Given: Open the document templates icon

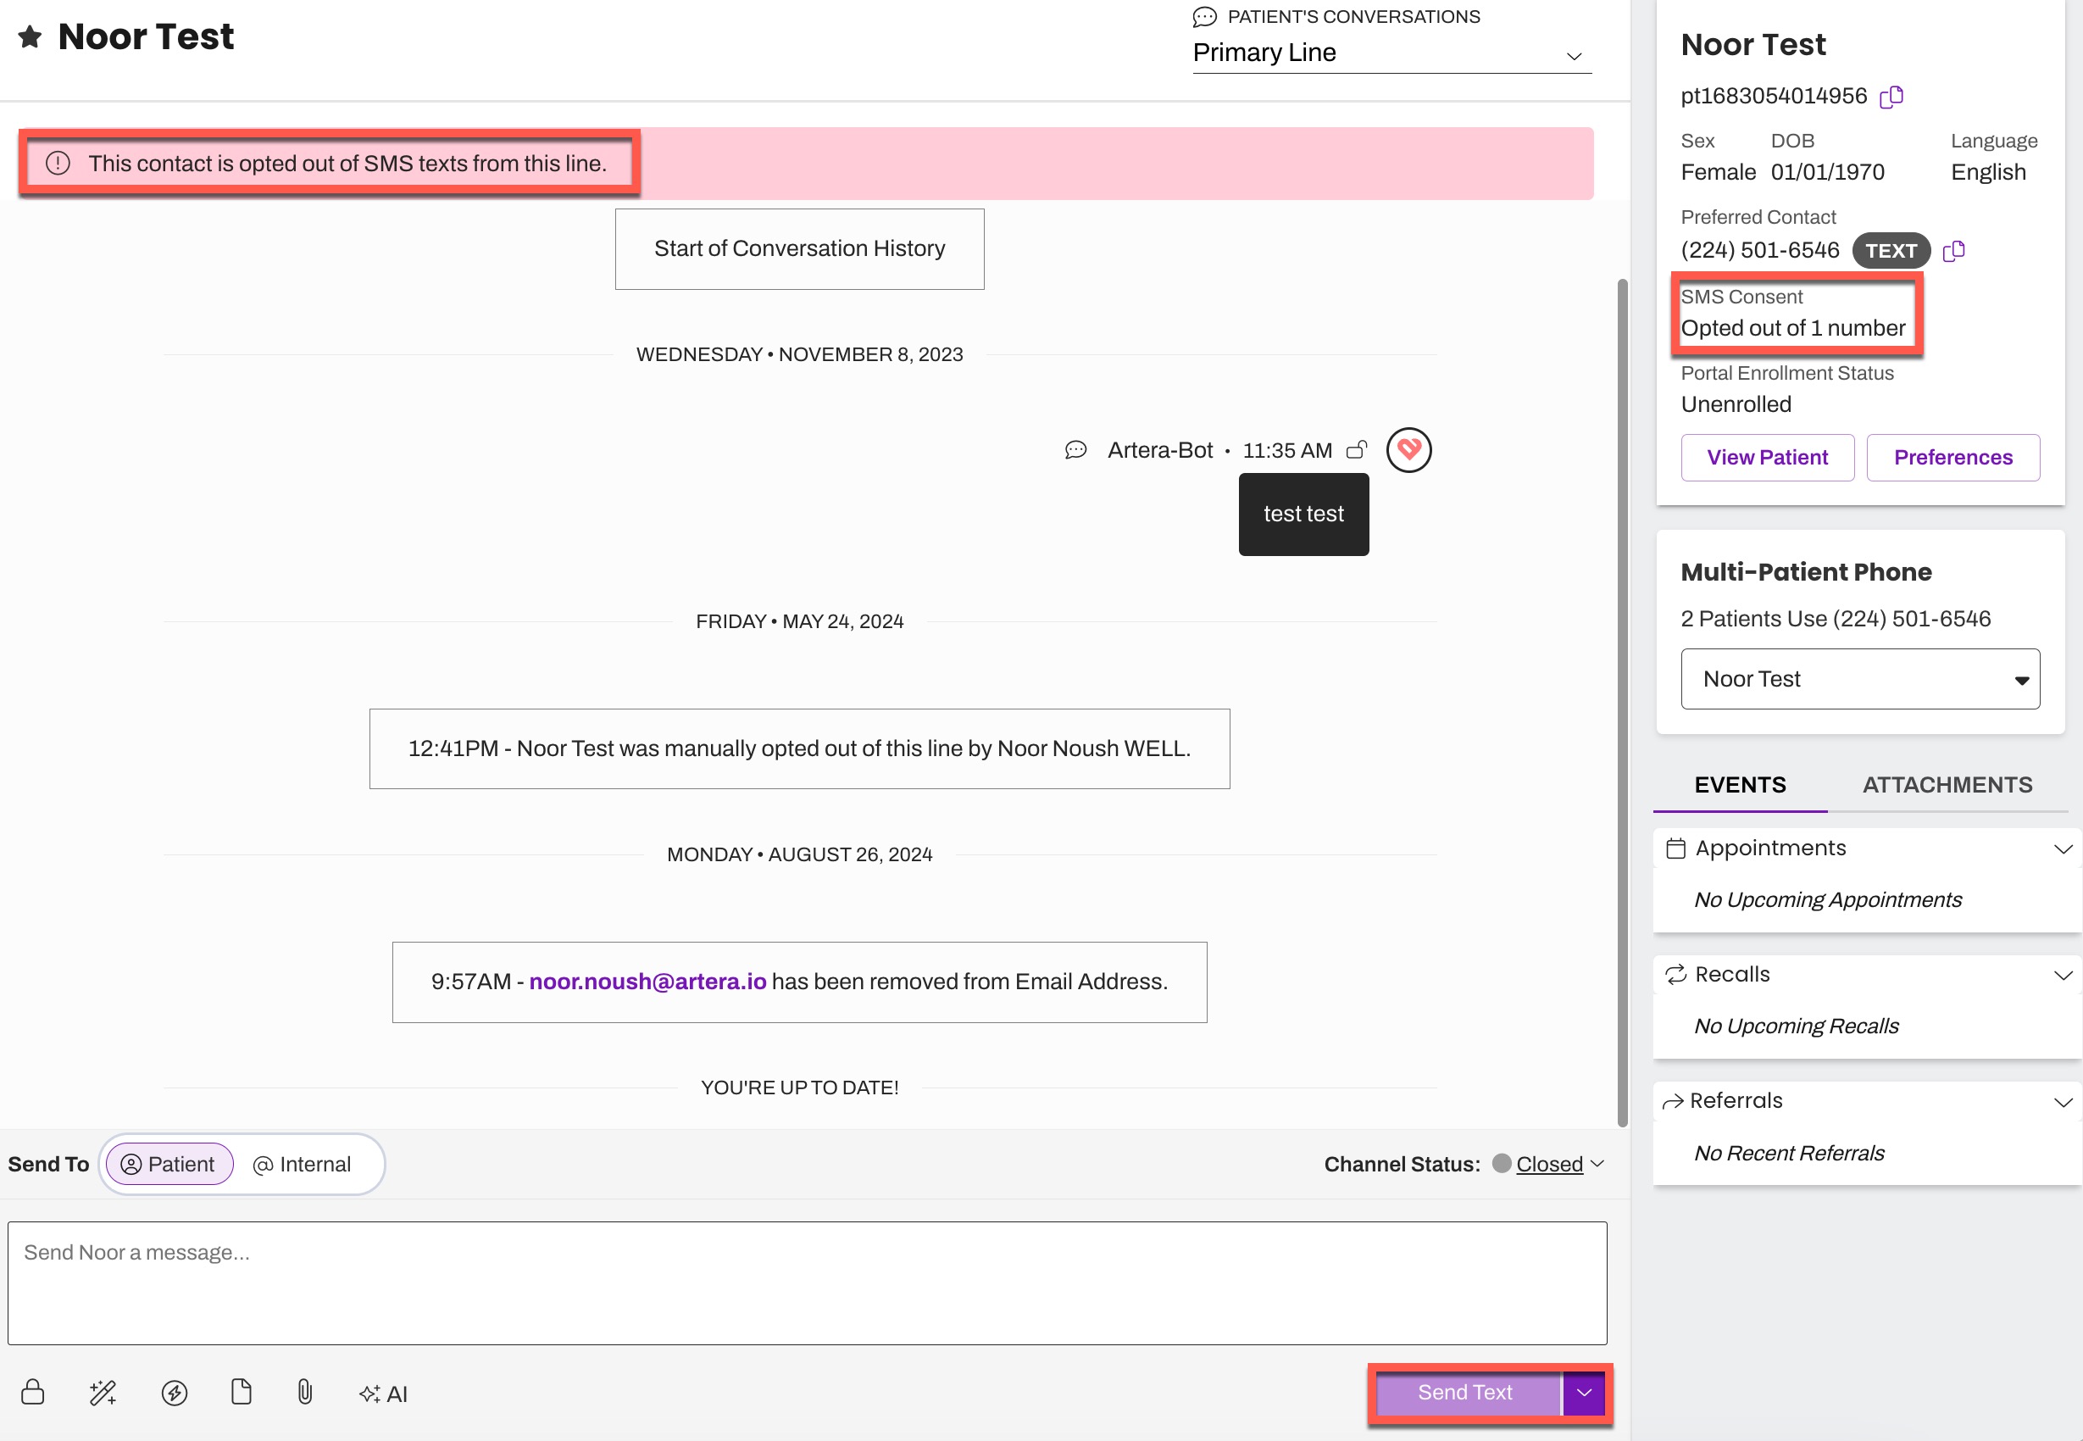Looking at the screenshot, I should click(241, 1394).
